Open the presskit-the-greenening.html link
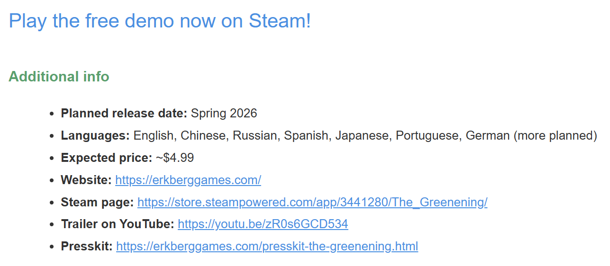 [267, 247]
